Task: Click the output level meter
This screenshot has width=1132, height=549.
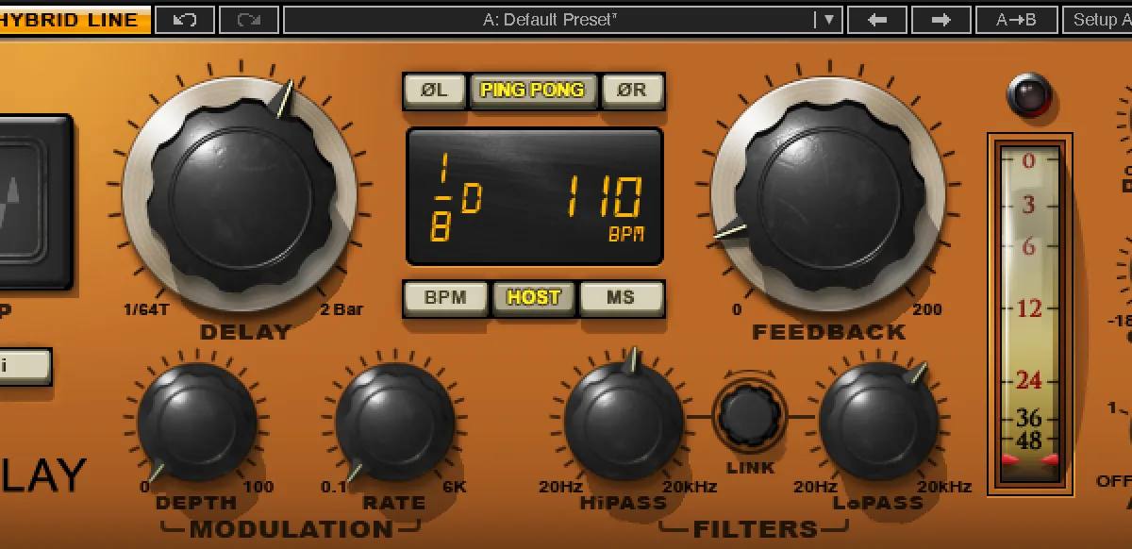Action: (1030, 314)
